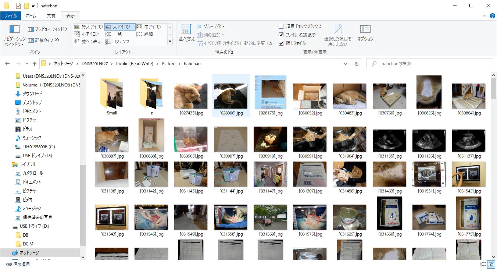This screenshot has width=497, height=269.
Task: Switch to details view via status bar icon
Action: pyautogui.click(x=483, y=264)
